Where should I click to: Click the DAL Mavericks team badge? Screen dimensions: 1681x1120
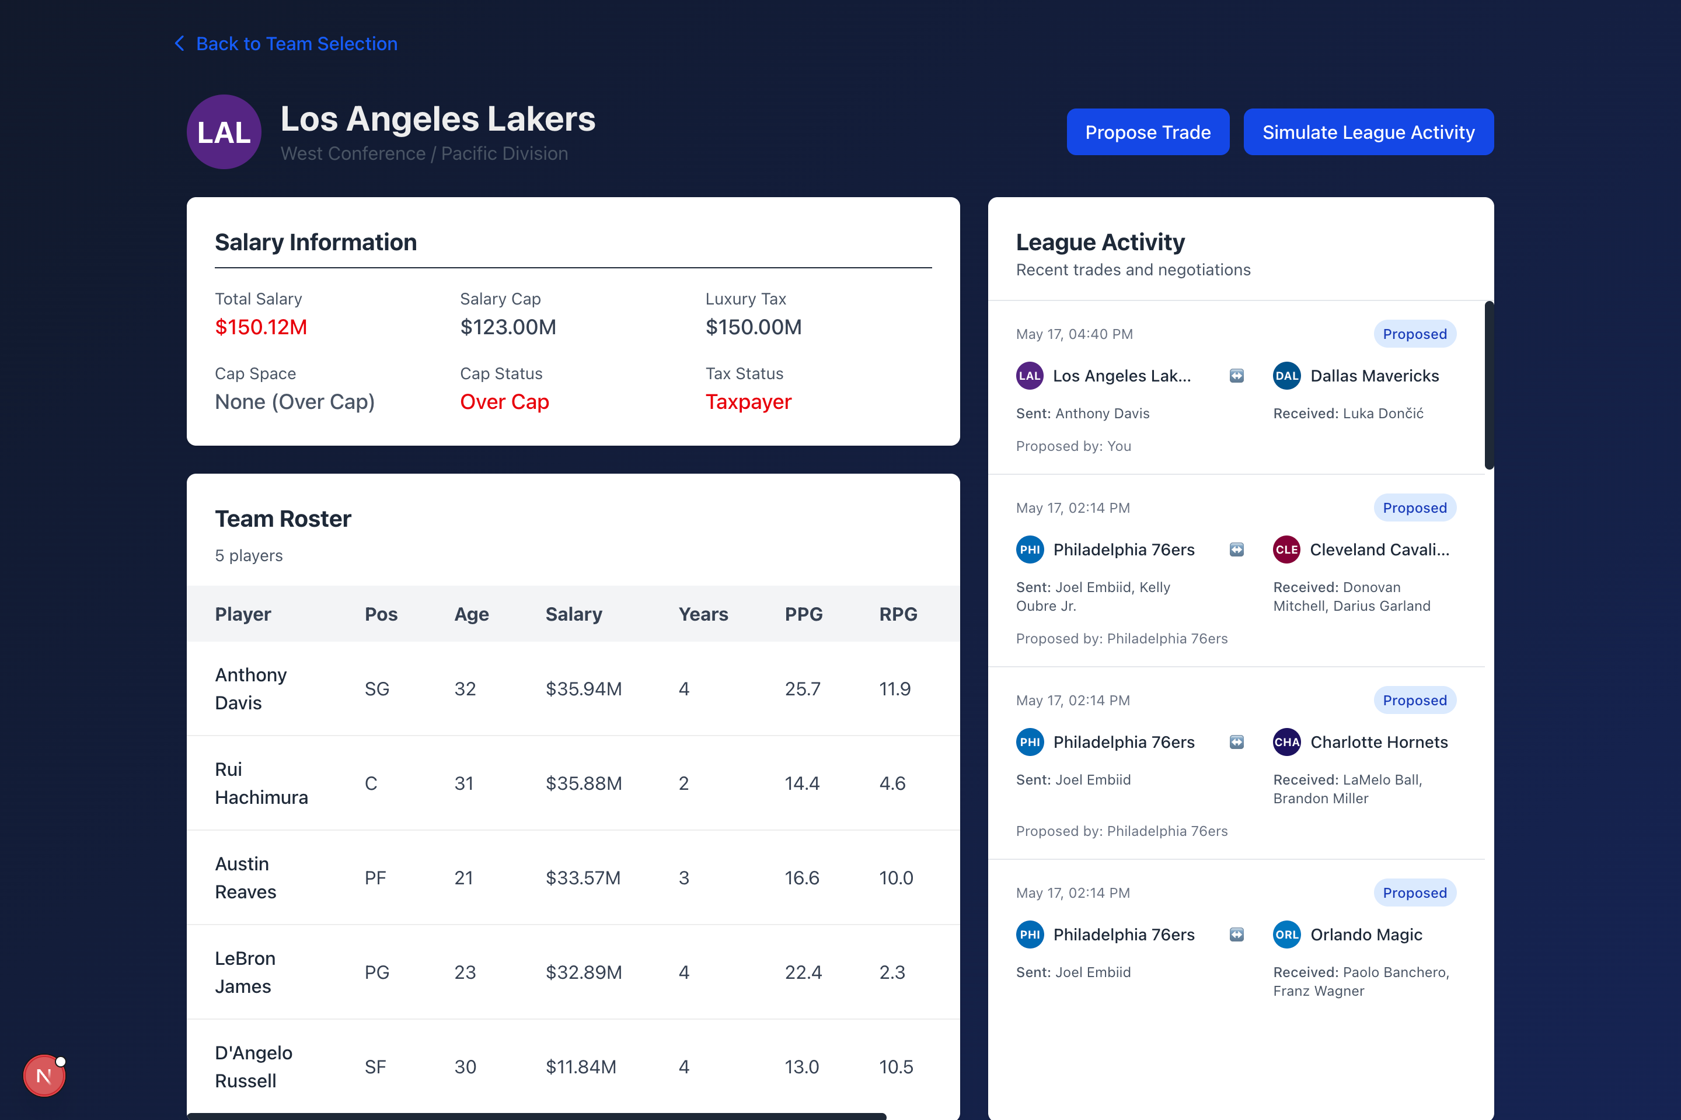(x=1286, y=376)
